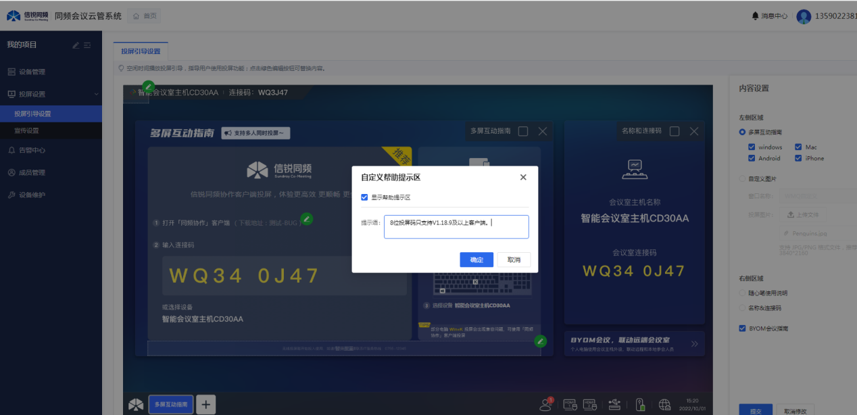Select 宣传设置 in the sidebar
The width and height of the screenshot is (857, 415).
(x=27, y=130)
